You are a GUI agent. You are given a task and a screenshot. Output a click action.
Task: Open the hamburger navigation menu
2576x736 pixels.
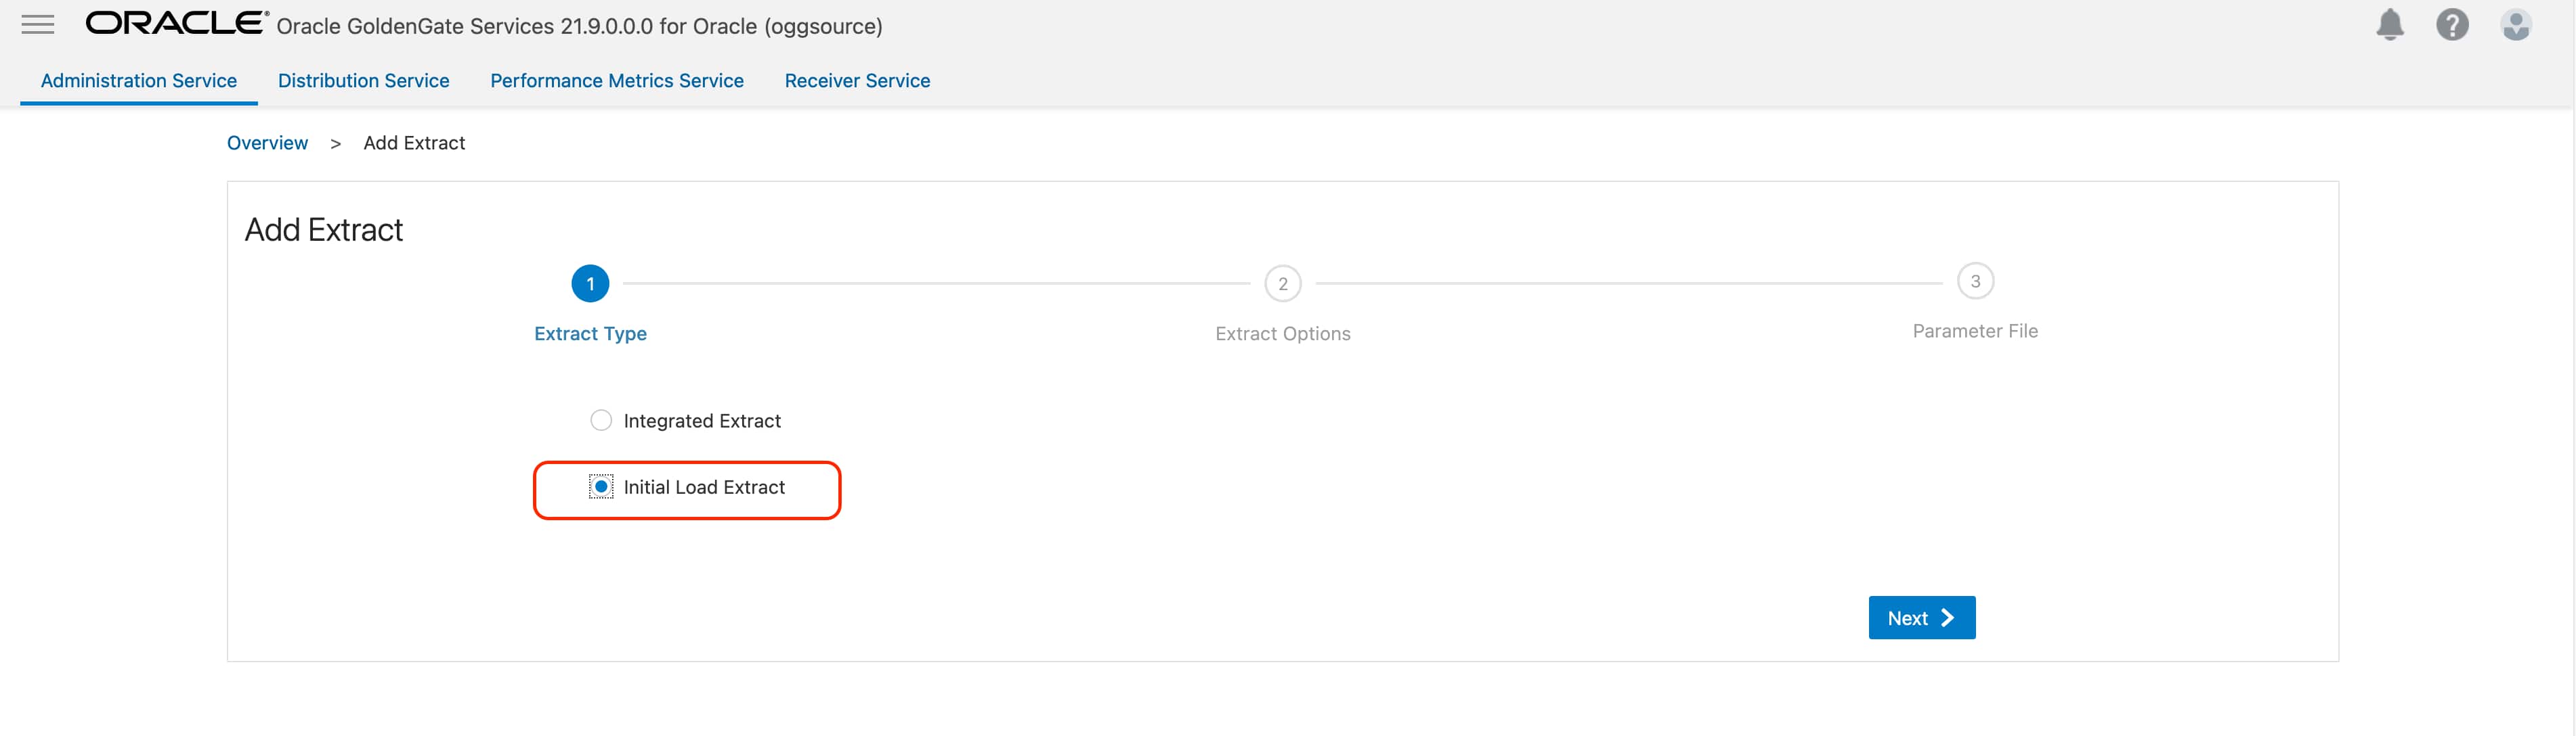38,25
